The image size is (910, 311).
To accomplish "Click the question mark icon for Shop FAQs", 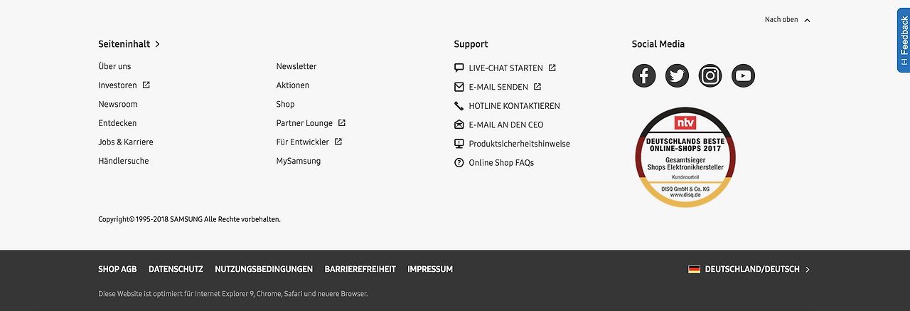I will [459, 163].
